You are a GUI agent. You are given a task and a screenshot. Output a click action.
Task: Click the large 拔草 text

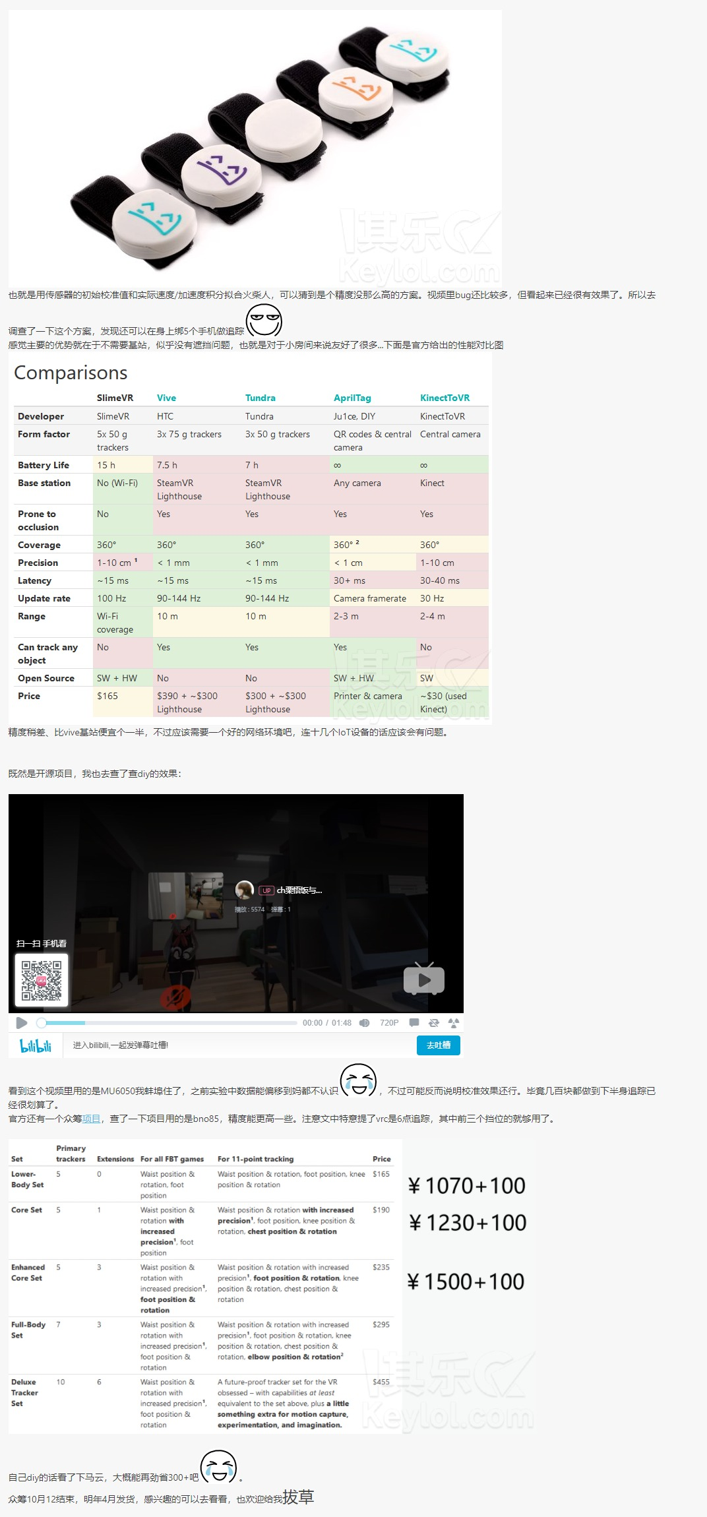click(x=298, y=1497)
